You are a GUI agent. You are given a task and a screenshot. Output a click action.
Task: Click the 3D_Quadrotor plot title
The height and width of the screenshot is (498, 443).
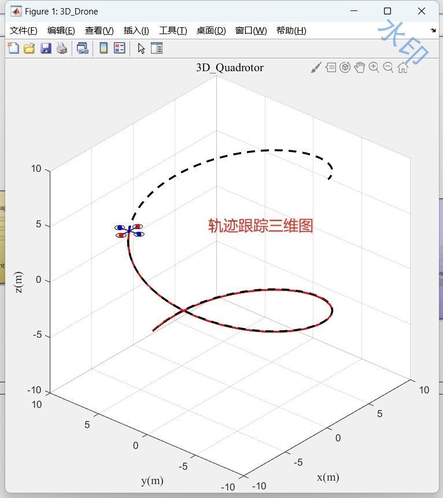(230, 68)
